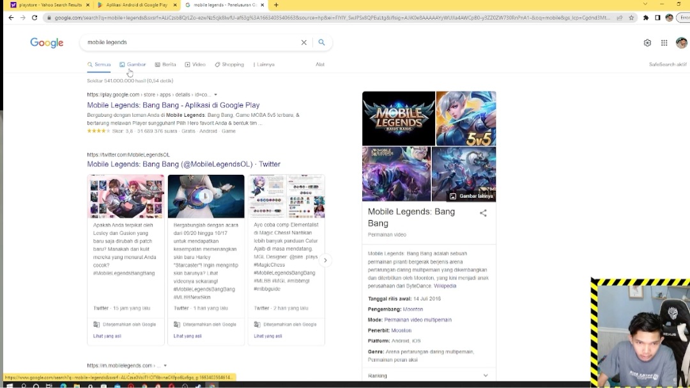
Task: Open the Lainnya more menu
Action: coord(264,64)
